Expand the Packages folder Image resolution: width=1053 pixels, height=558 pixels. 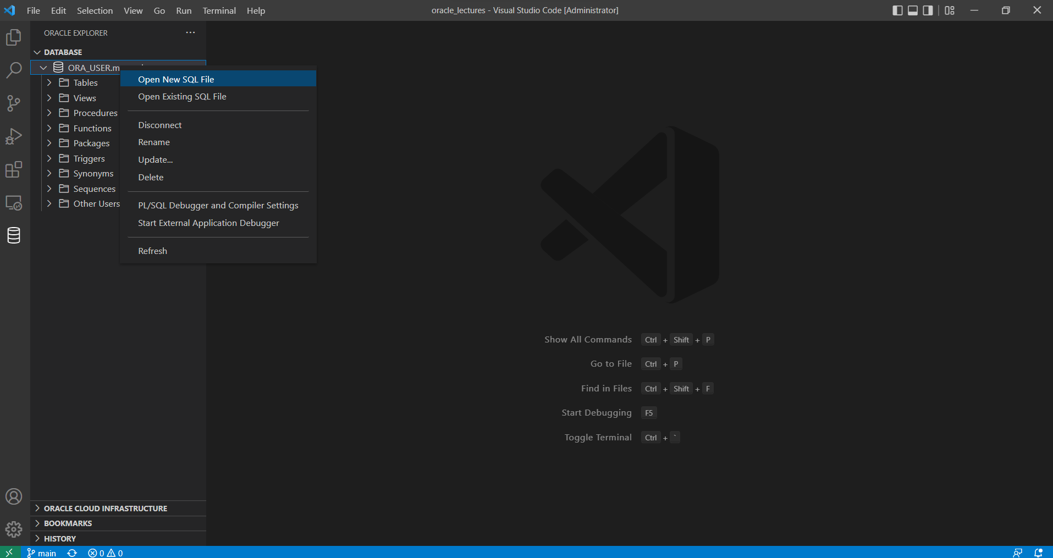(49, 143)
